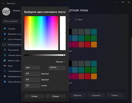Click the brightness slider thumb
This screenshot has width=132, height=103.
tap(64, 55)
